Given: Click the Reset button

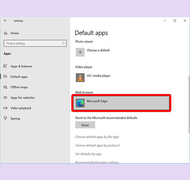Looking at the screenshot, I should [x=85, y=125].
